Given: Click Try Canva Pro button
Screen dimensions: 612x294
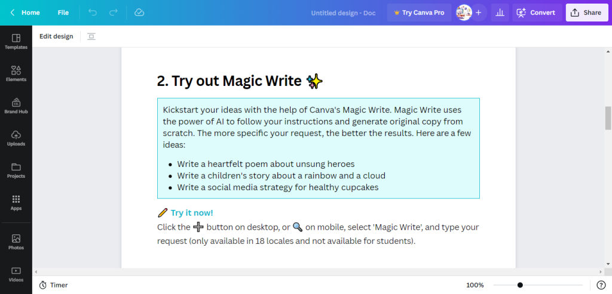Looking at the screenshot, I should pyautogui.click(x=419, y=13).
